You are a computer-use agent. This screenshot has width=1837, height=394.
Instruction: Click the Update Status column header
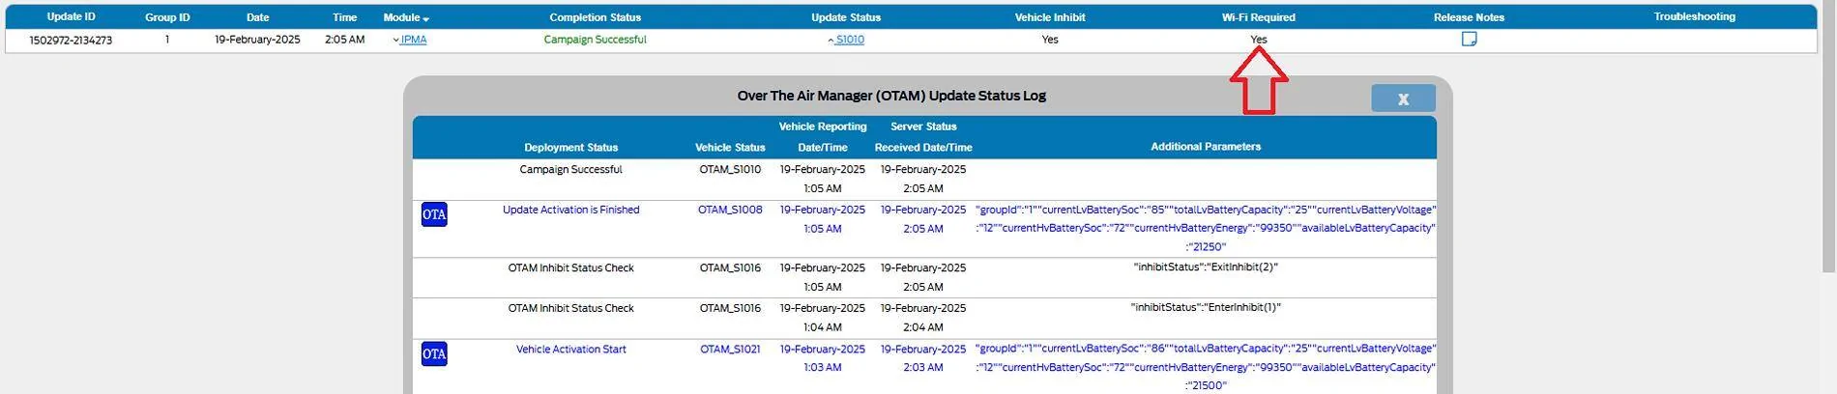pyautogui.click(x=846, y=17)
